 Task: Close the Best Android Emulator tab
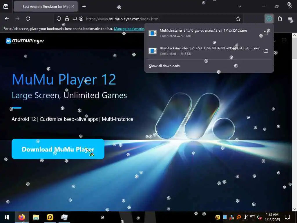tap(73, 6)
